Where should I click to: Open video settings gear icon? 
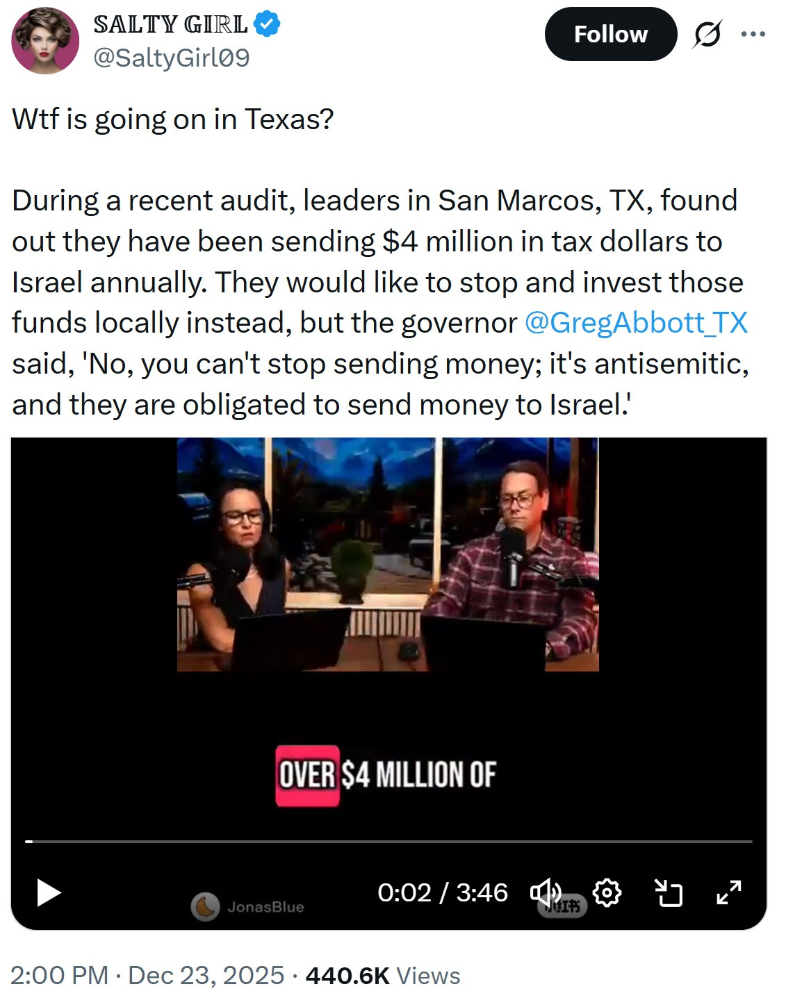pos(607,892)
